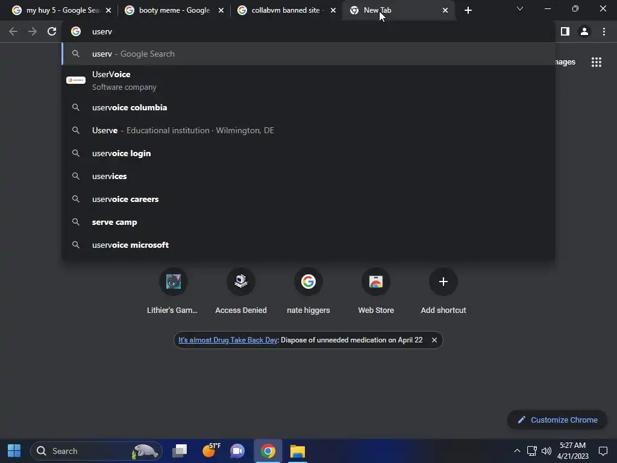Open the weather widget showing 51°F
The image size is (617, 463).
210,451
